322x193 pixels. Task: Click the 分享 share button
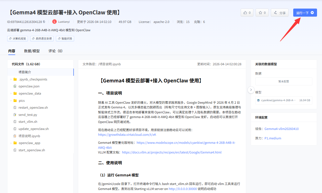click(280, 13)
